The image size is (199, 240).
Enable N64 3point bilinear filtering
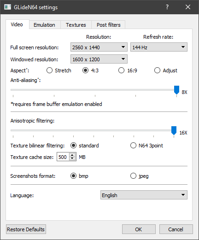[x=146, y=146]
